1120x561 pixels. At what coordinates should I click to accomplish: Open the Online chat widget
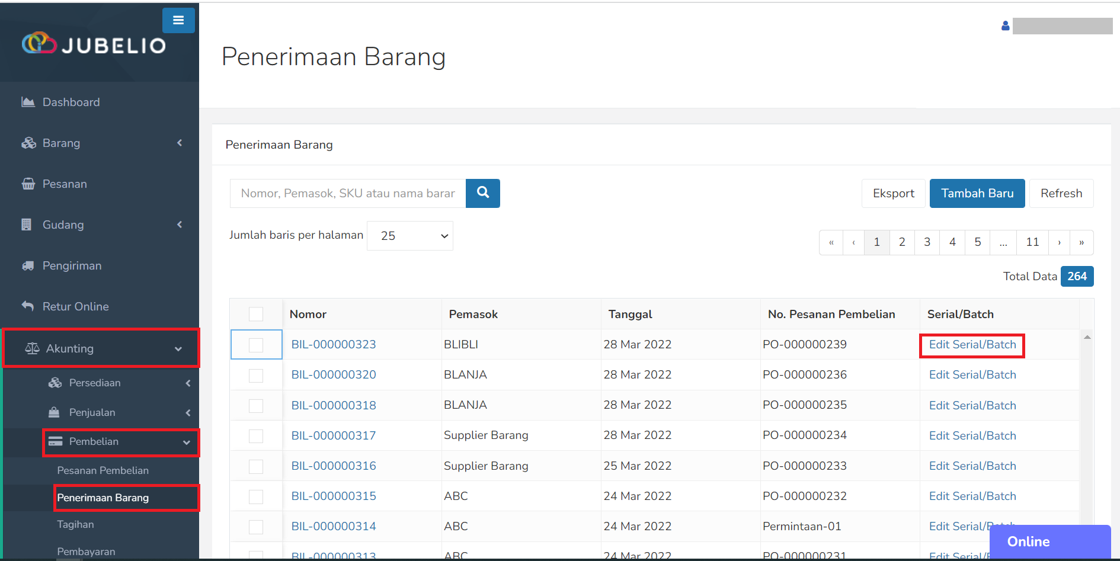pyautogui.click(x=1050, y=541)
